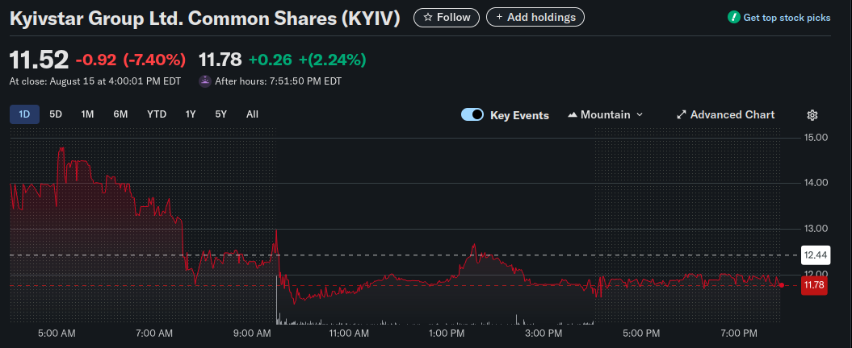
Task: Click the 11.78 current price marker
Action: 815,285
